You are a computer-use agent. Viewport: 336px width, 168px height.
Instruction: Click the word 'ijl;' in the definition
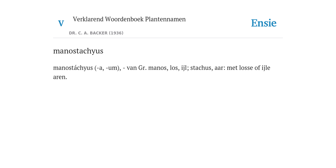pyautogui.click(x=185, y=68)
